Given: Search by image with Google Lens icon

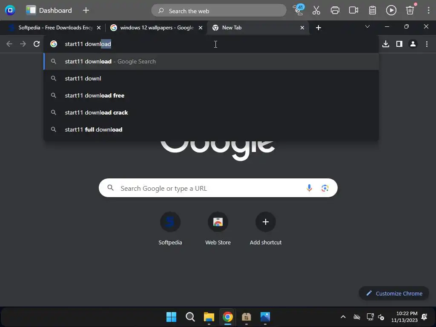Looking at the screenshot, I should click(325, 188).
